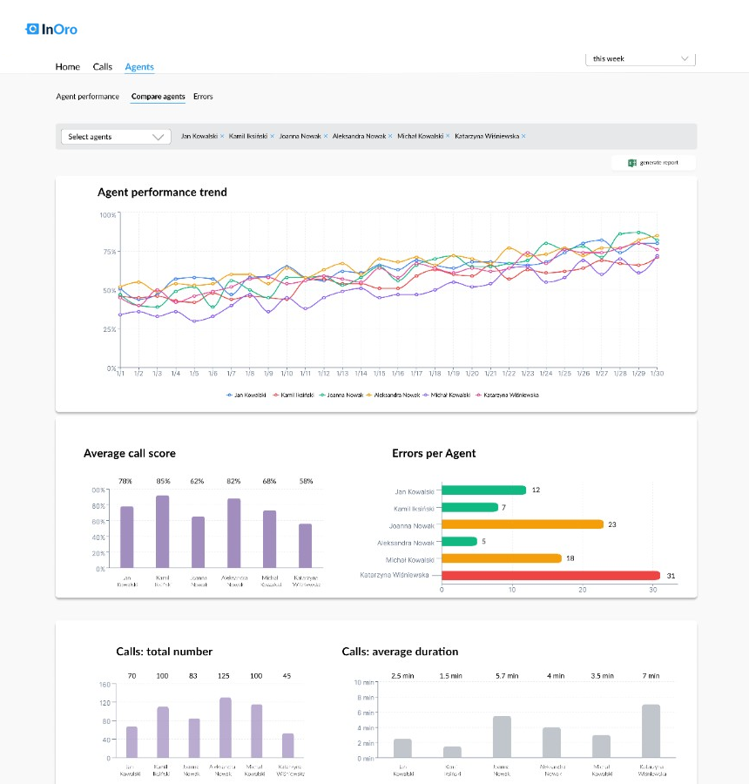The width and height of the screenshot is (749, 784).
Task: Navigate to the Calls page
Action: click(102, 66)
